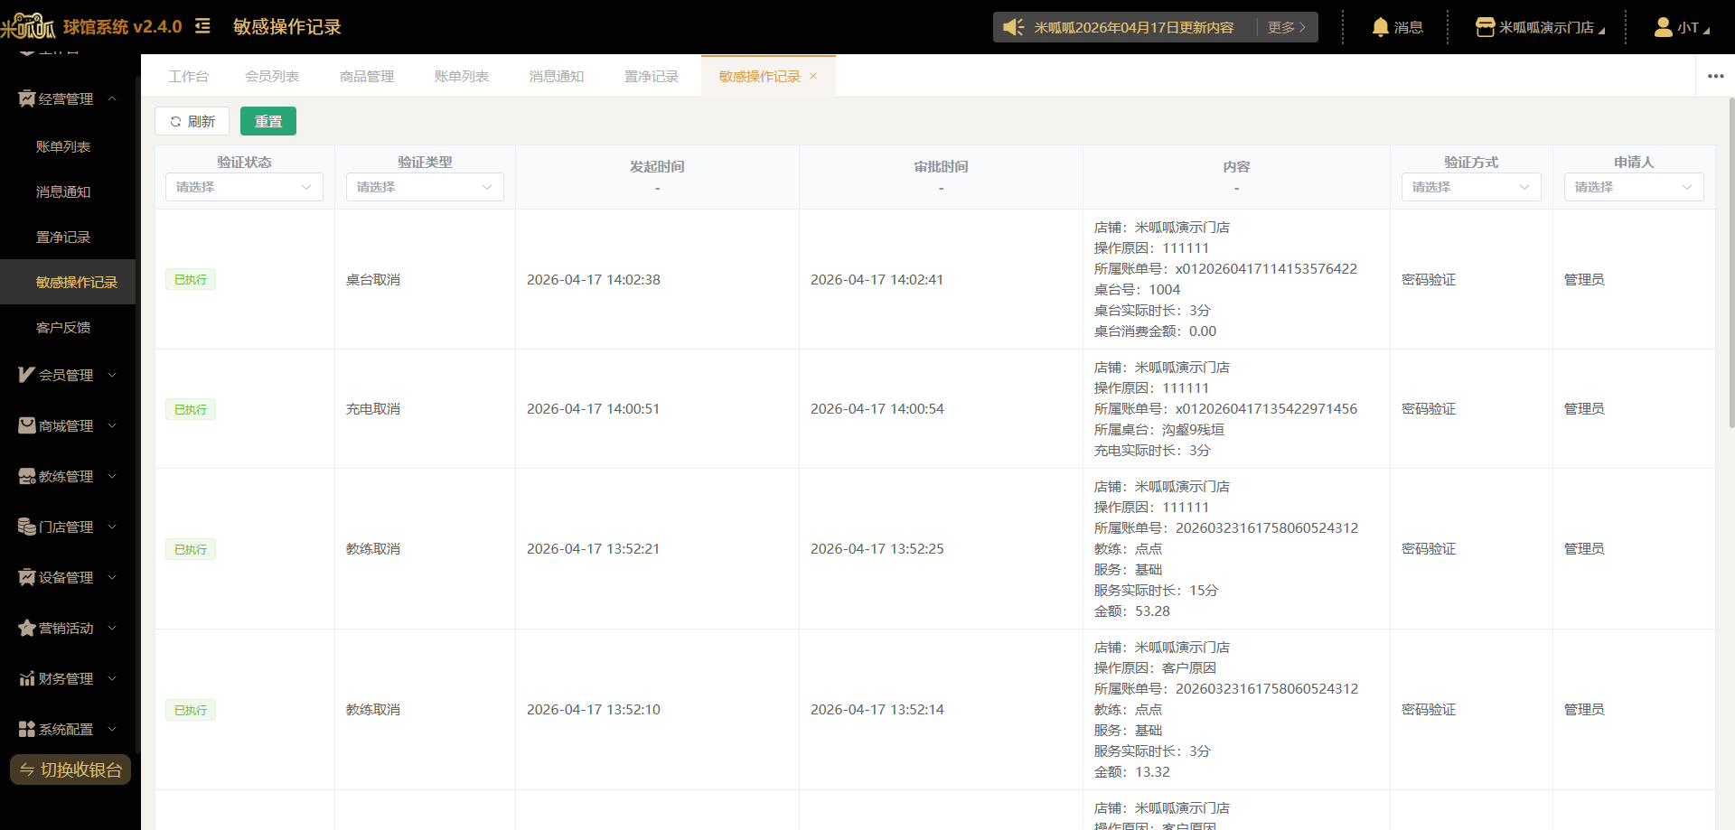Image resolution: width=1735 pixels, height=830 pixels.
Task: Open the three-dots tab options menu
Action: 1715,76
